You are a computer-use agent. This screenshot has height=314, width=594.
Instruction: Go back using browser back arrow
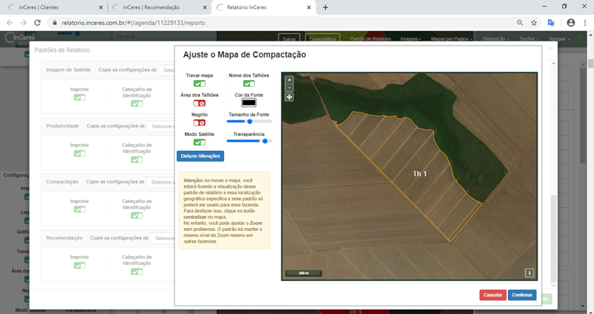[10, 23]
